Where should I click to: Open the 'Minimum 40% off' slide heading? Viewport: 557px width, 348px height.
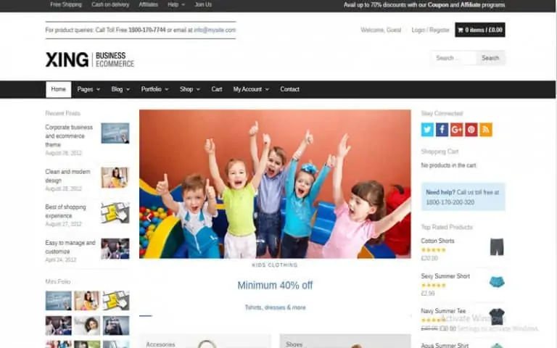[x=275, y=286]
